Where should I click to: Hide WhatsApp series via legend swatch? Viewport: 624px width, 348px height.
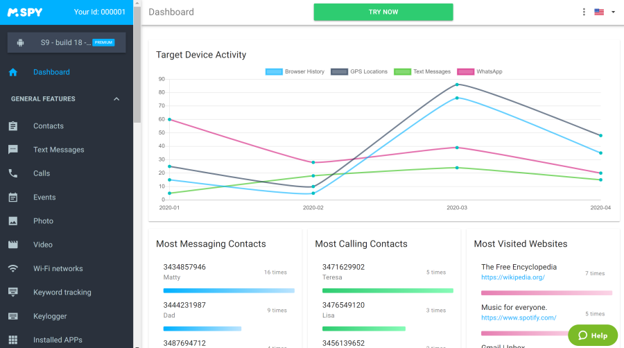pyautogui.click(x=466, y=71)
